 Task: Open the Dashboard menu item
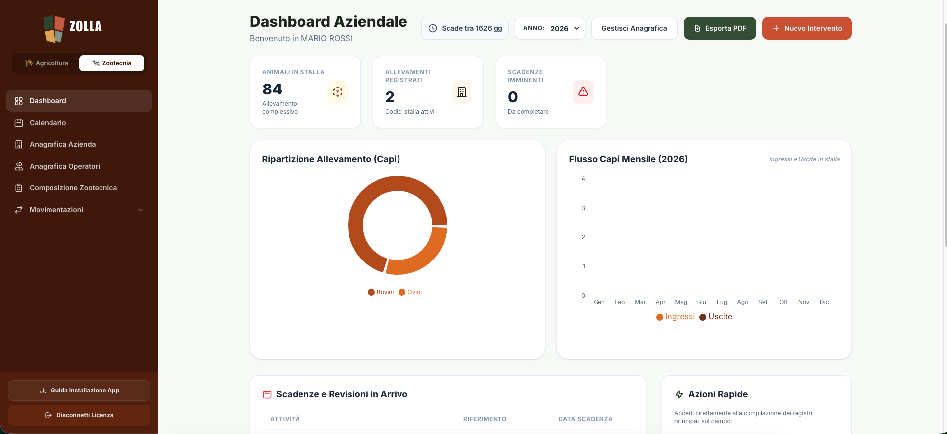coord(79,101)
